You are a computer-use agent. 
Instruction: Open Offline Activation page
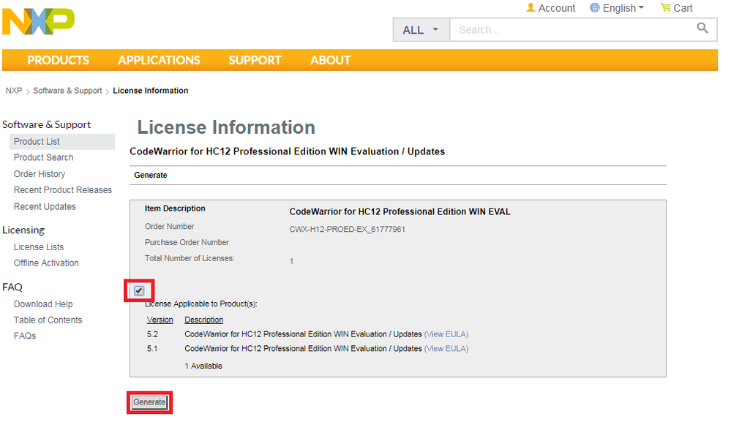coord(46,263)
